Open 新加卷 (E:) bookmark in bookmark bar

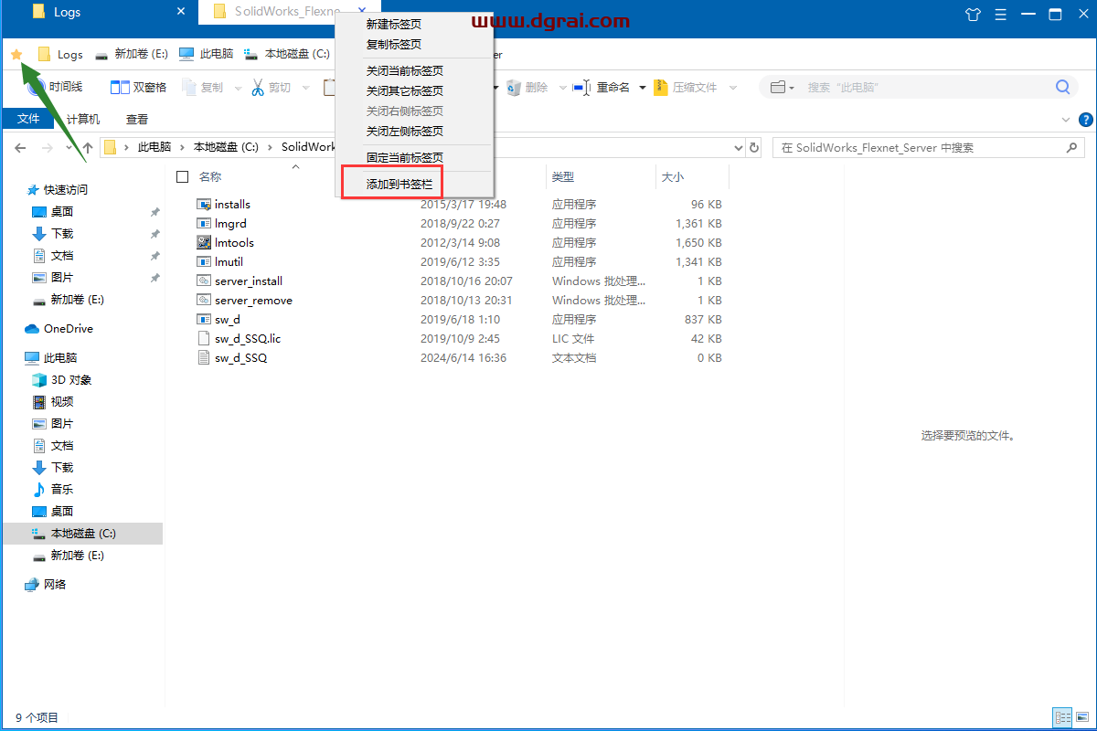click(132, 55)
